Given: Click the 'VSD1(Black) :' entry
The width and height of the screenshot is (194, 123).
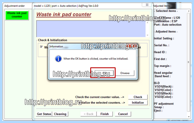Looking at the screenshot, I should click(x=164, y=87).
